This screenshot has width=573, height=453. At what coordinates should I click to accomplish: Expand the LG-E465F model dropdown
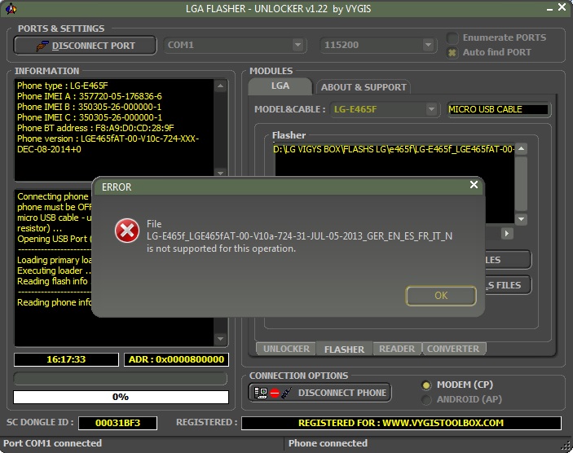[x=431, y=109]
